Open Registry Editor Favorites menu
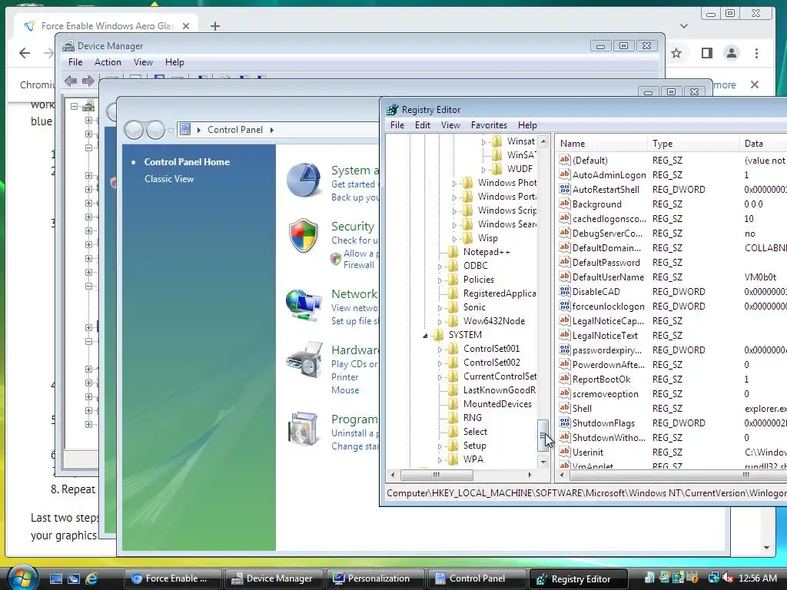This screenshot has width=787, height=590. (x=489, y=125)
